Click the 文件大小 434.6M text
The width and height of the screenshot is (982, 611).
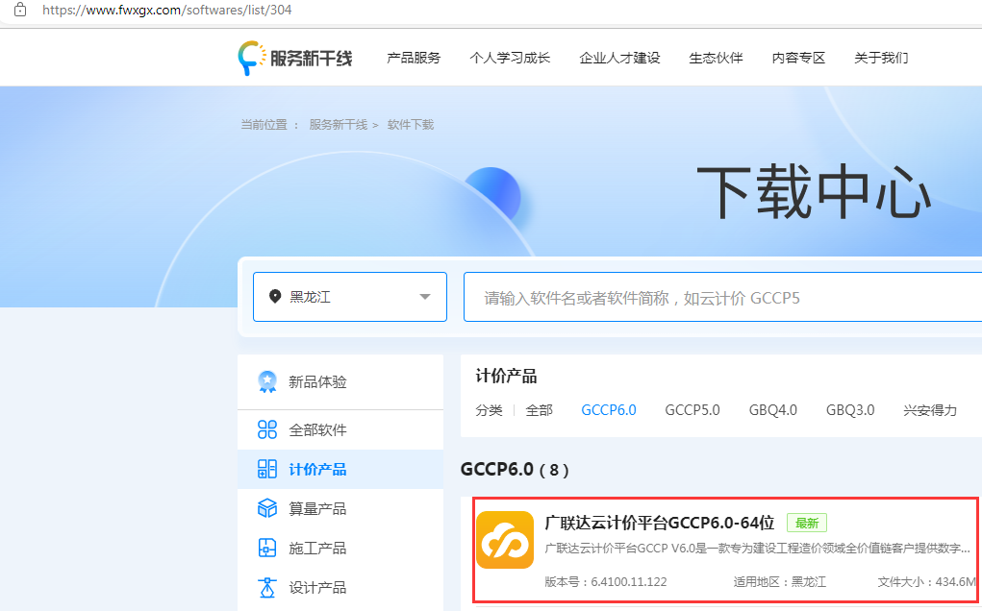click(926, 581)
